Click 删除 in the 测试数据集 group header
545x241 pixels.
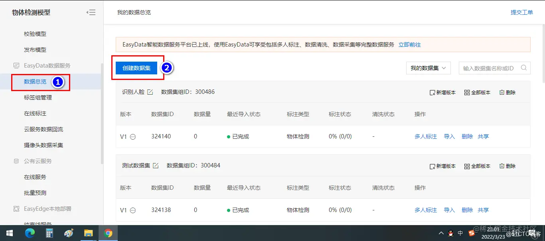(x=507, y=166)
